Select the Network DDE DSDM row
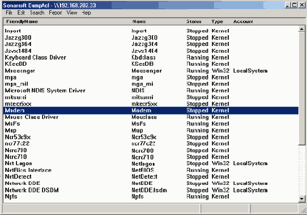Image resolution: width=307 pixels, height=215 pixels. (x=151, y=190)
